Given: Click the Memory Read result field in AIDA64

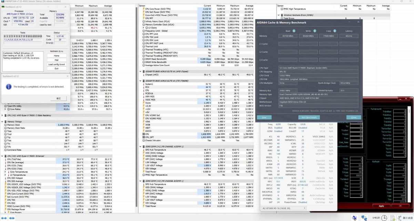Looking at the screenshot, I should point(289,36).
